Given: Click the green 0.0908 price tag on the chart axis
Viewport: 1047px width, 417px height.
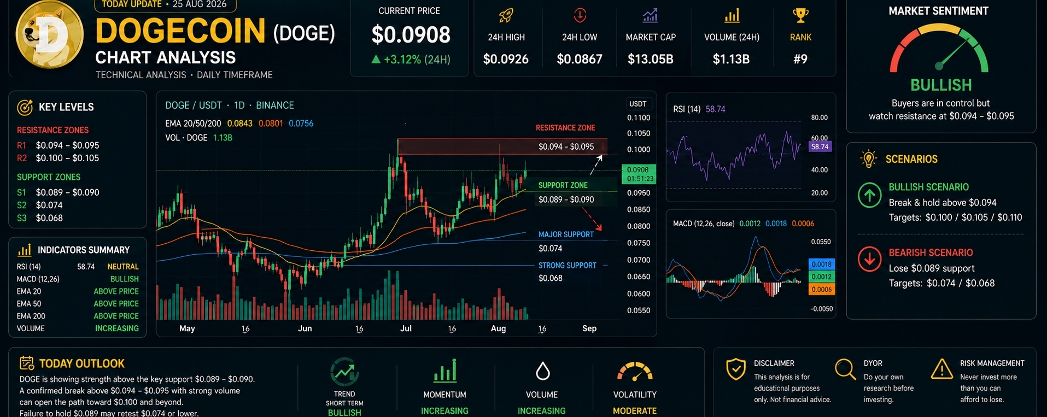Looking at the screenshot, I should pyautogui.click(x=638, y=174).
